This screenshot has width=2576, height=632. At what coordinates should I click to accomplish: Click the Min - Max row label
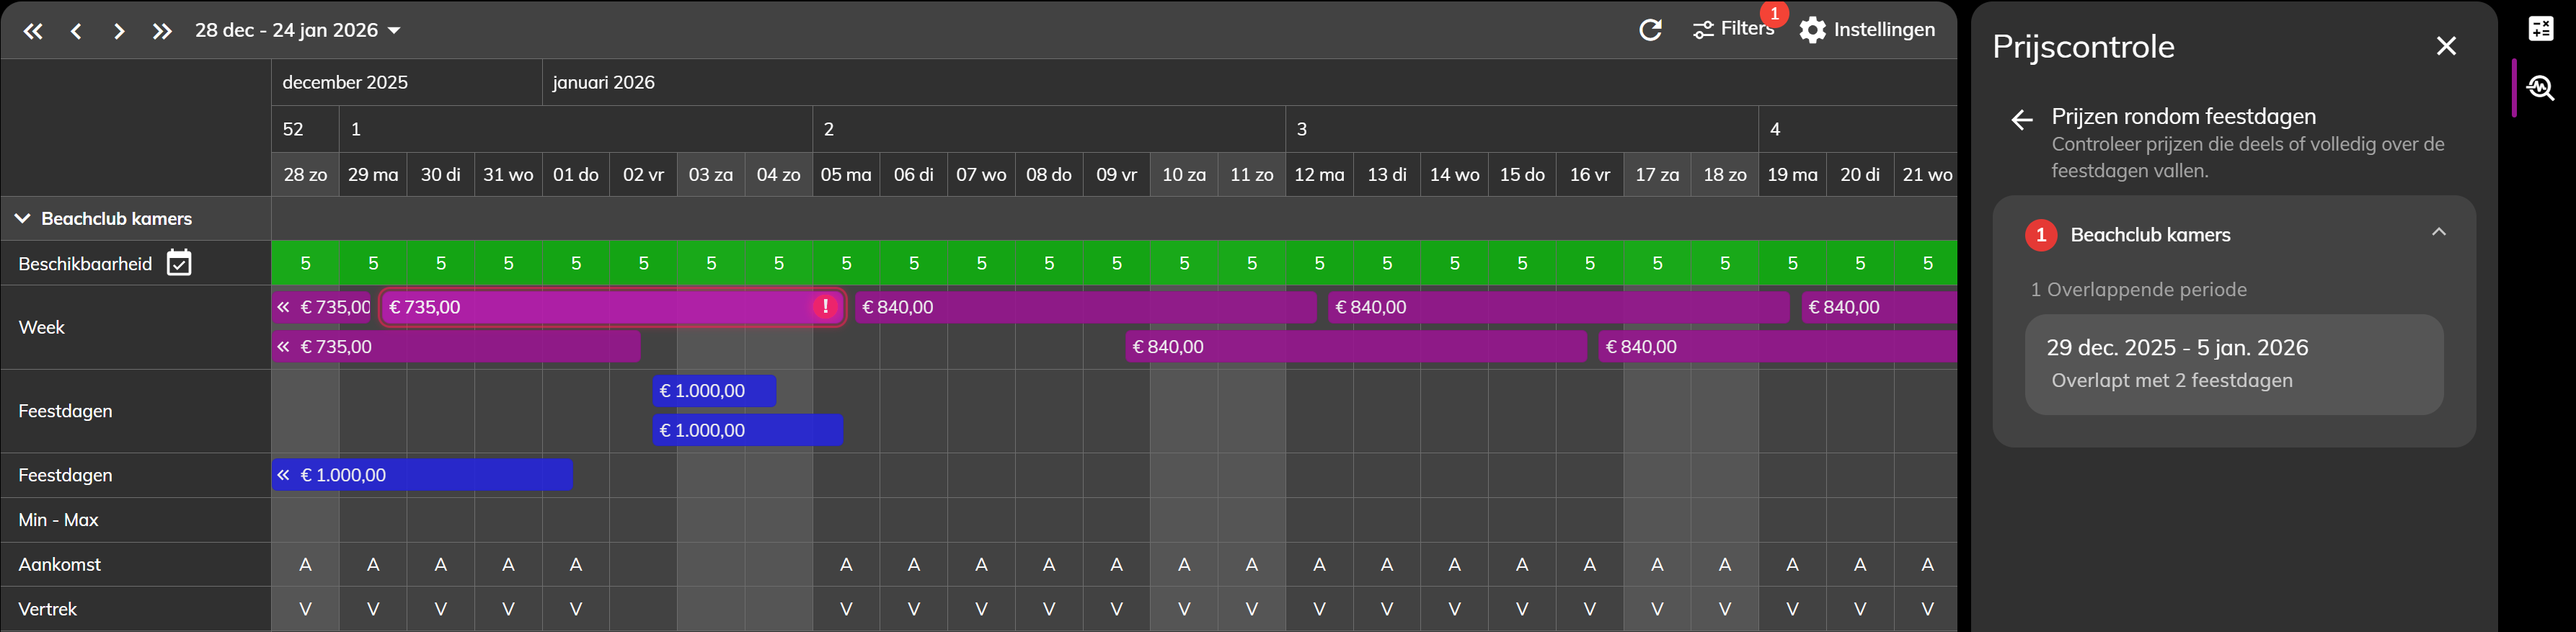tap(58, 520)
